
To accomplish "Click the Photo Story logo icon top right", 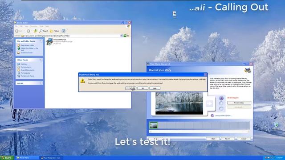I will [x=248, y=70].
